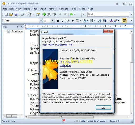Apply strikethrough formatting
This screenshot has width=135, height=125.
pos(73,21)
